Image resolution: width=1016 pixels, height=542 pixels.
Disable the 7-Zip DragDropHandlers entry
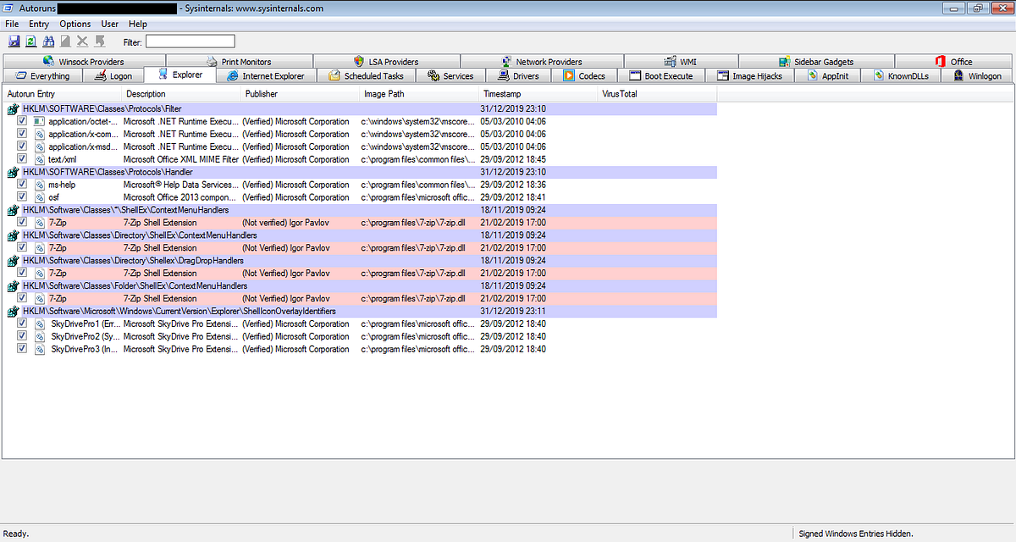[21, 273]
